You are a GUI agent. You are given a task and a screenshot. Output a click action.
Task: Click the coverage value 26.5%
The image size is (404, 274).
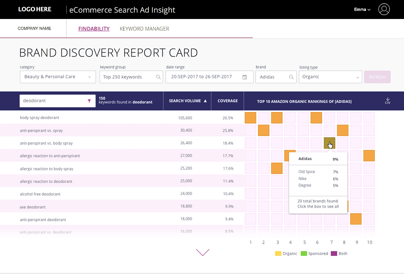(228, 118)
